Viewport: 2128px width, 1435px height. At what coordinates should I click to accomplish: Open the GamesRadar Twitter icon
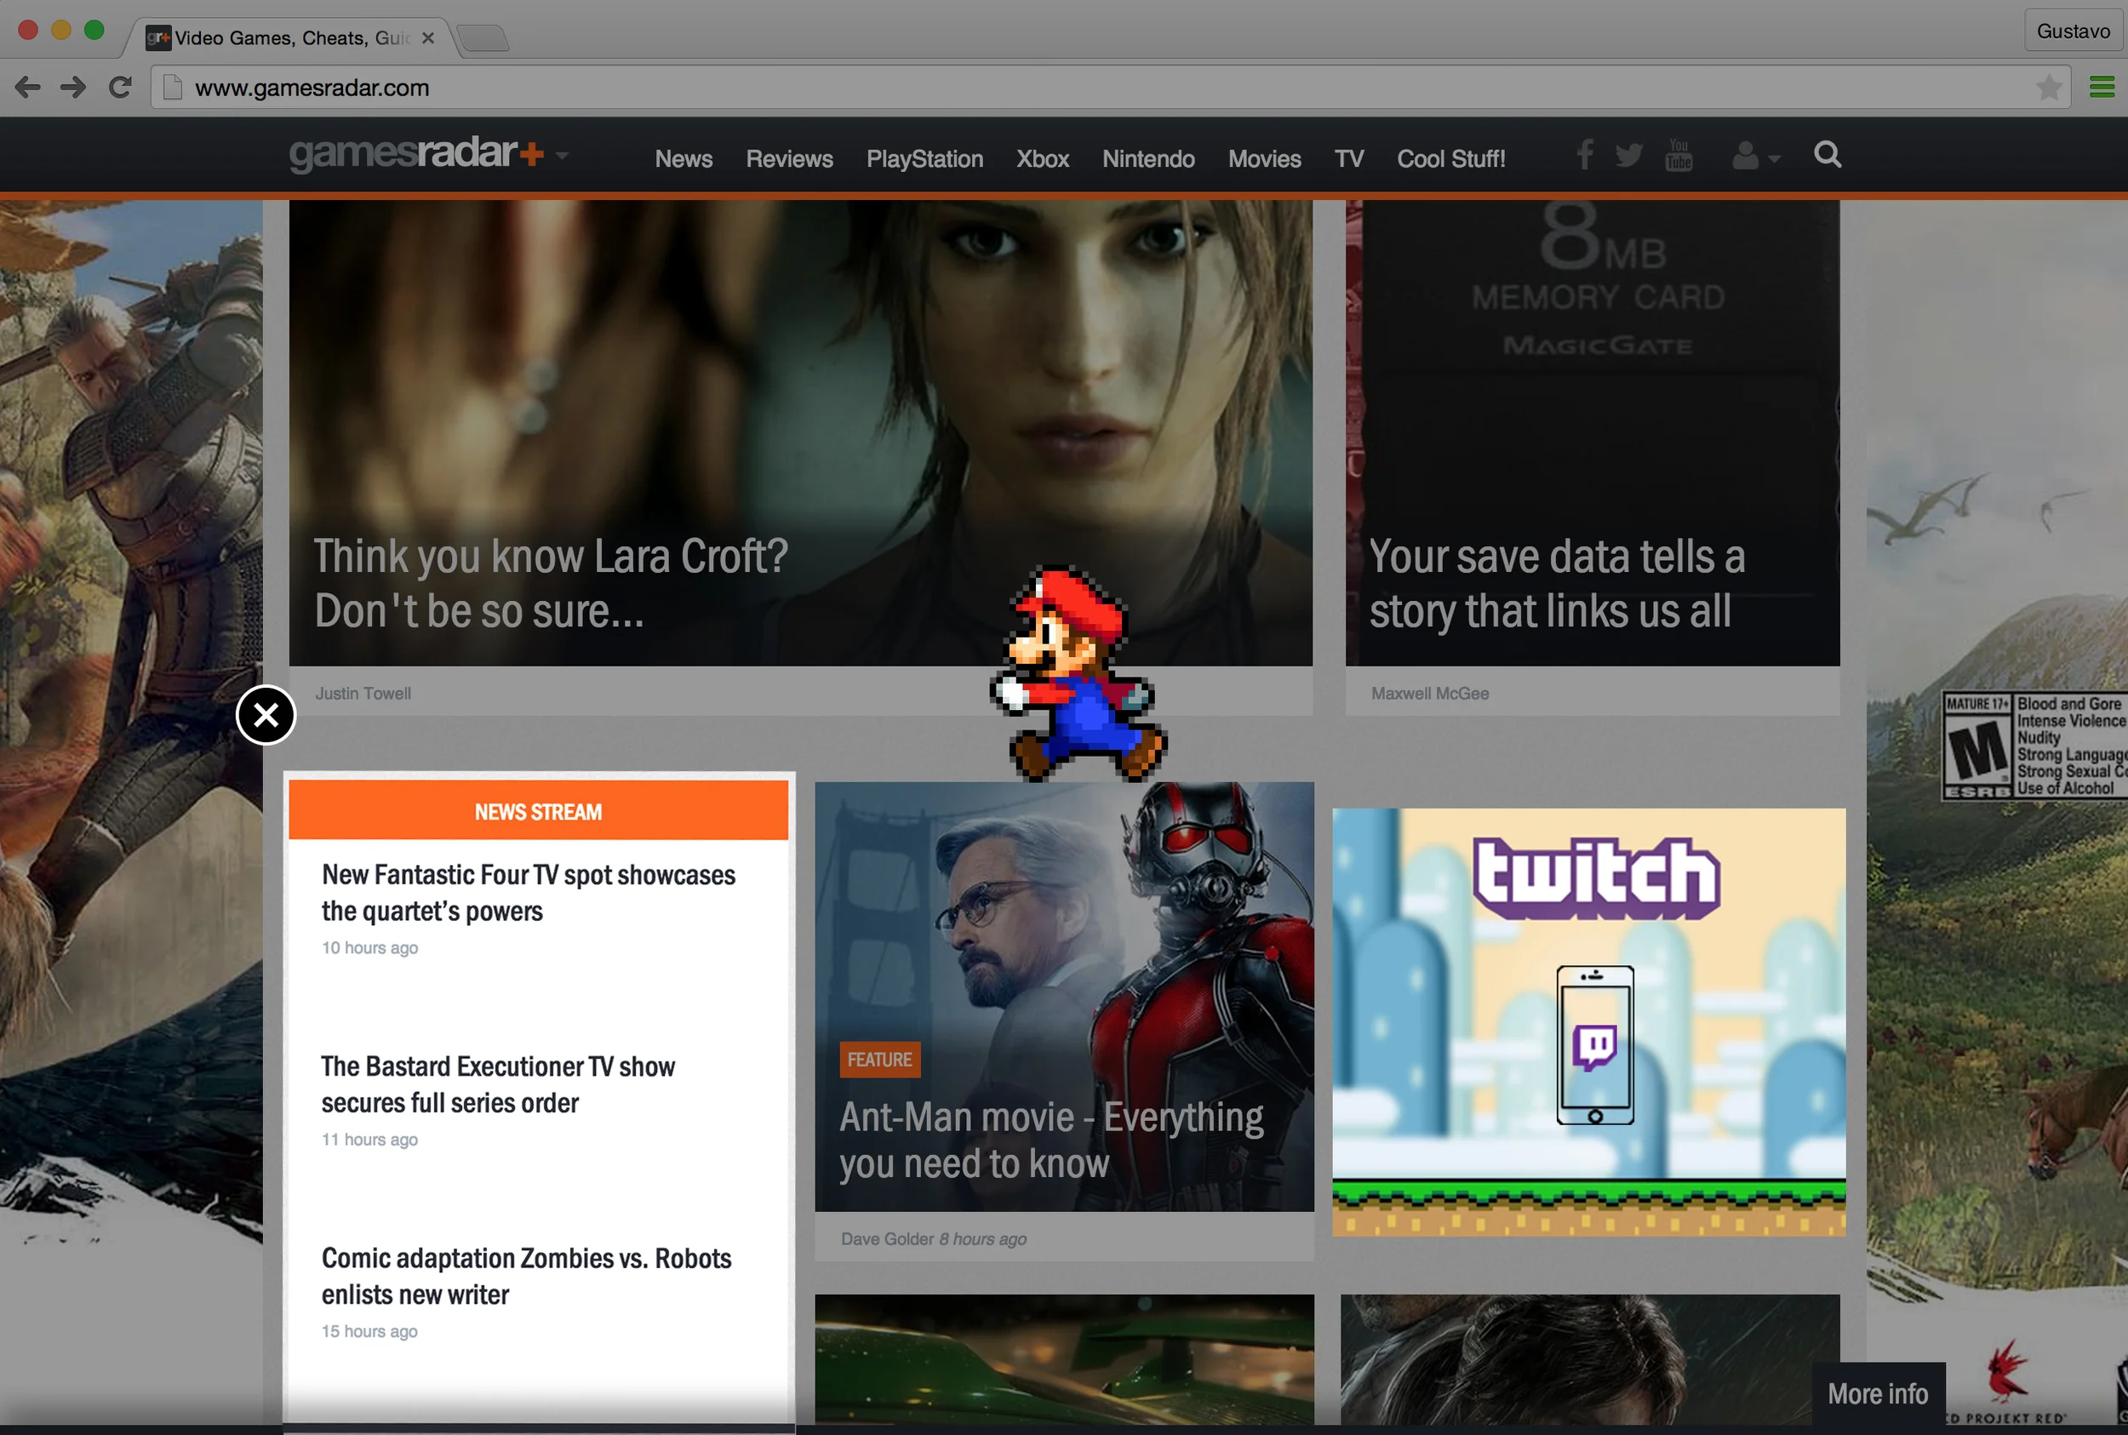(1629, 156)
